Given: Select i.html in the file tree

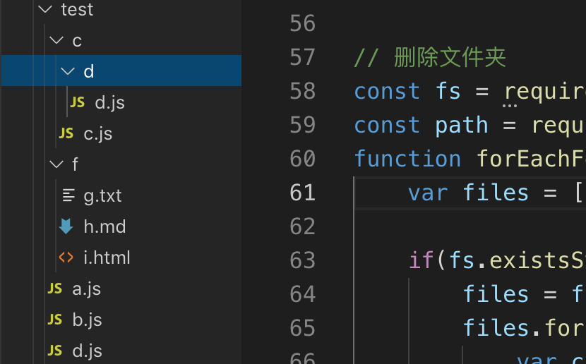Looking at the screenshot, I should point(107,257).
